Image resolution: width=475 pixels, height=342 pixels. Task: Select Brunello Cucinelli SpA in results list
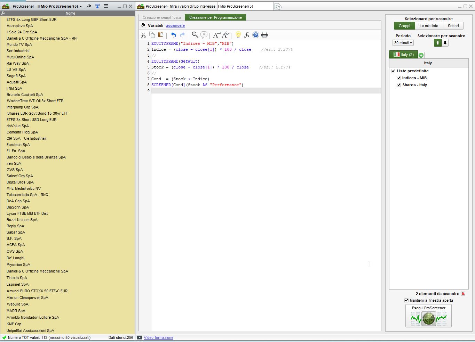click(x=25, y=95)
